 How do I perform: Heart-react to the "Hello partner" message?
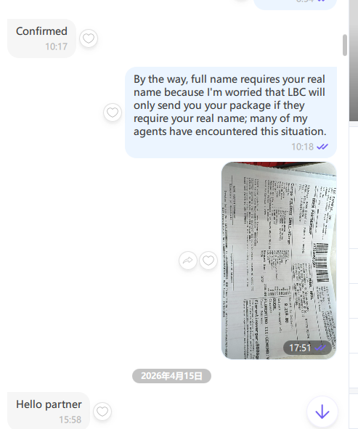pos(102,412)
